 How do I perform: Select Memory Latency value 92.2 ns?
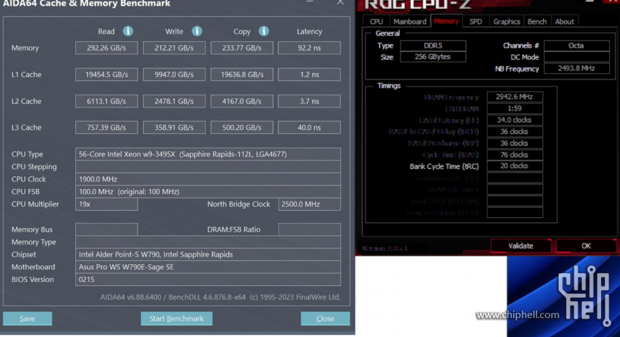pyautogui.click(x=309, y=48)
